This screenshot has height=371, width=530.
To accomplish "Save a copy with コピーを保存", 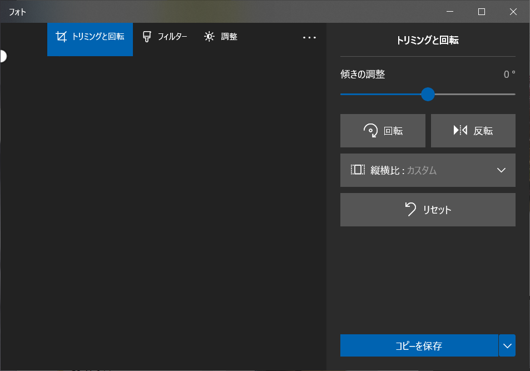I will coord(419,345).
